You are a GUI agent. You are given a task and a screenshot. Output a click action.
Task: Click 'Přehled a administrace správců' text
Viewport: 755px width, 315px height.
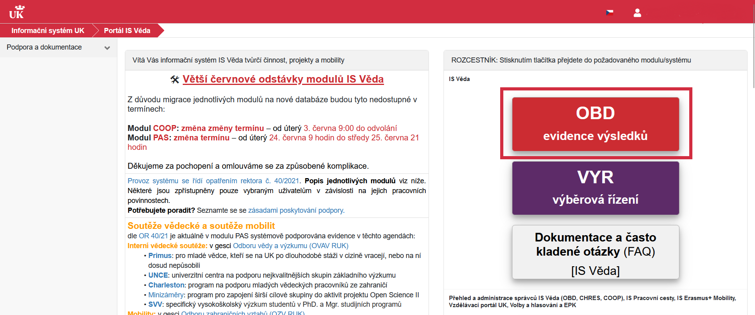[592, 302]
